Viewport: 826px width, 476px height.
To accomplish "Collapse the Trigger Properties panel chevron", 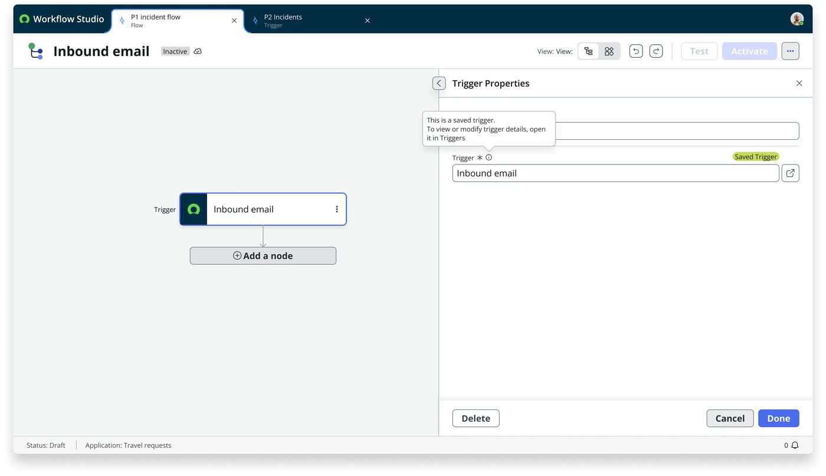I will coord(439,83).
